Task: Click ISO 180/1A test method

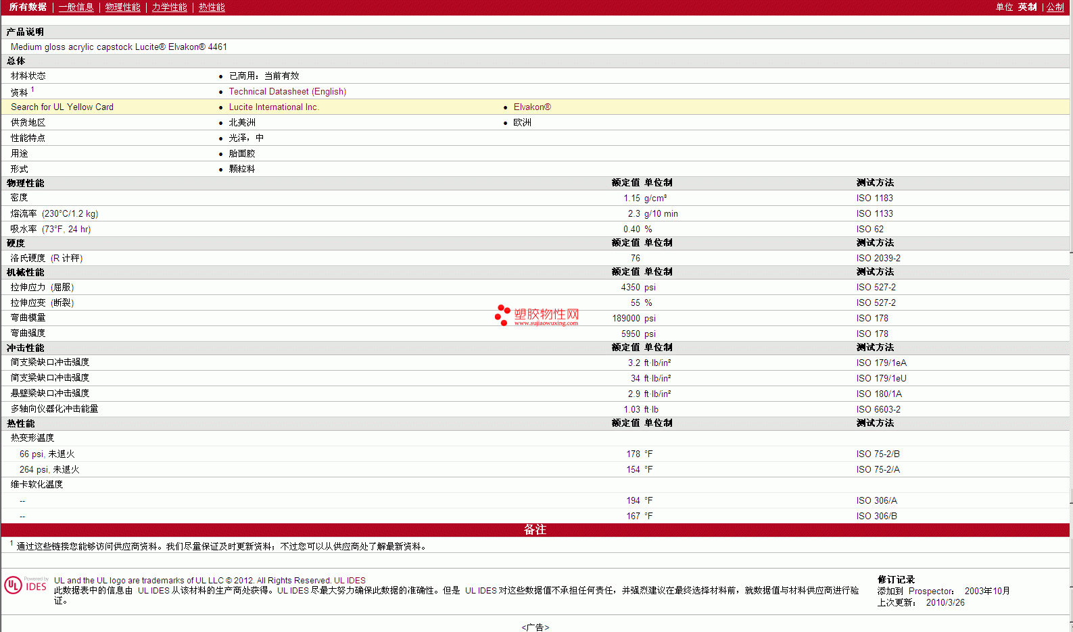Action: pyautogui.click(x=879, y=394)
